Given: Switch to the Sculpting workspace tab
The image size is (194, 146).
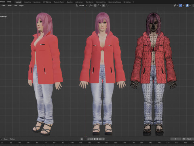Looking at the screenshot, I should click(37, 2).
